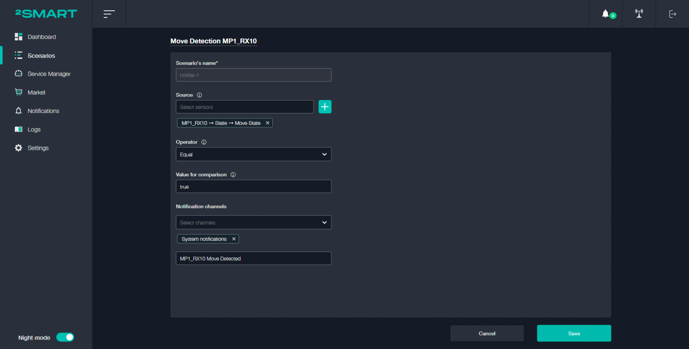This screenshot has height=349, width=689.
Task: Remove the System notifications channel chip
Action: [233, 239]
